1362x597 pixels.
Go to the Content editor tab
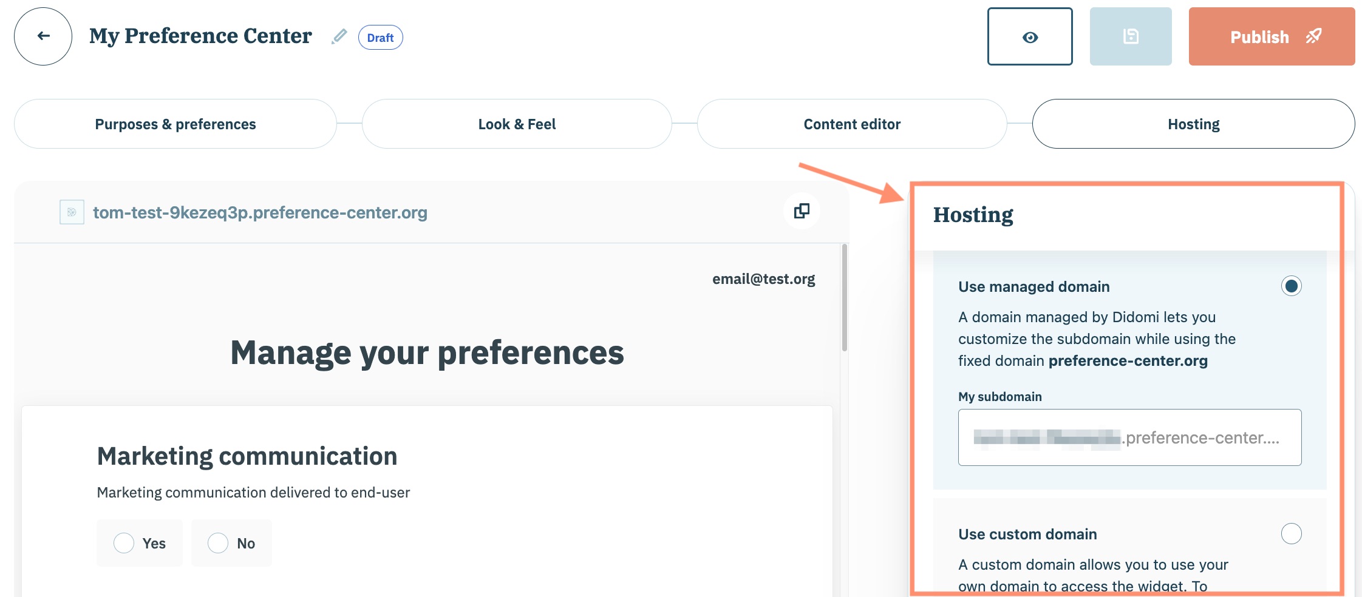(851, 124)
